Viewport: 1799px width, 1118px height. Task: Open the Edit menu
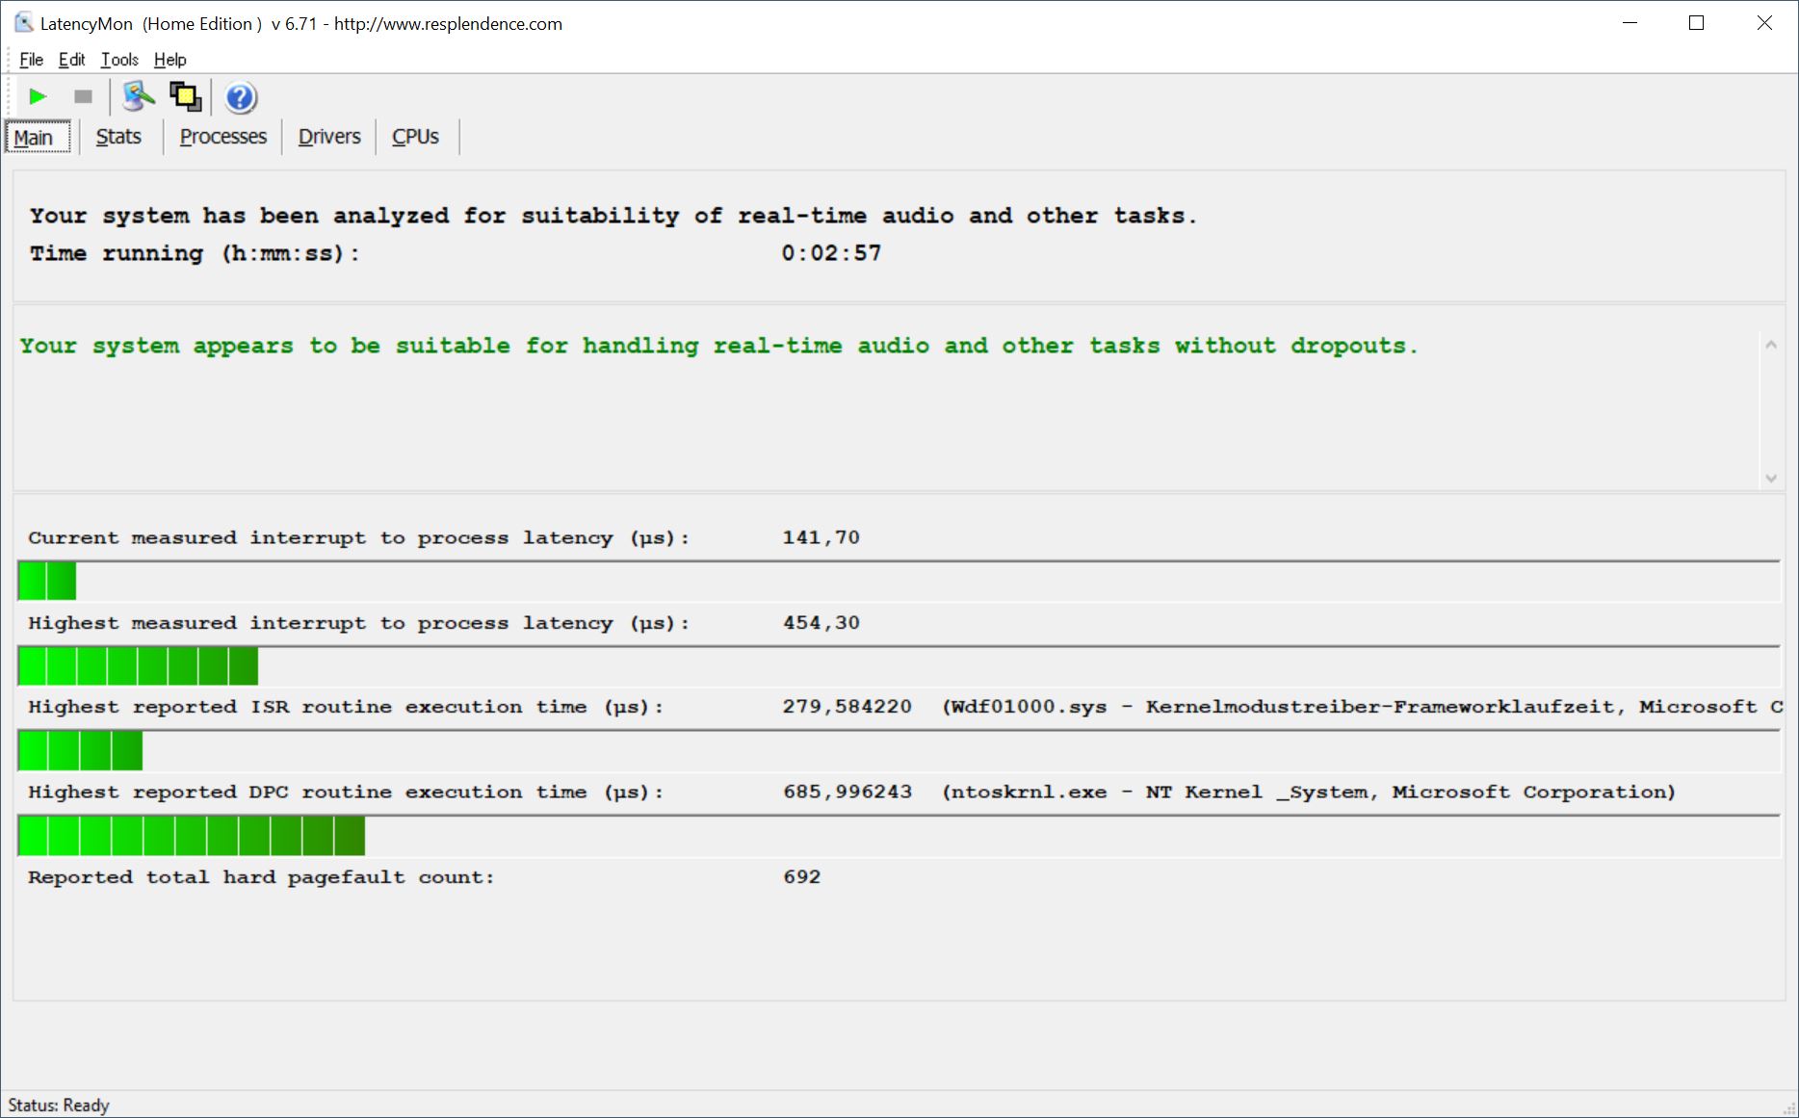(71, 60)
